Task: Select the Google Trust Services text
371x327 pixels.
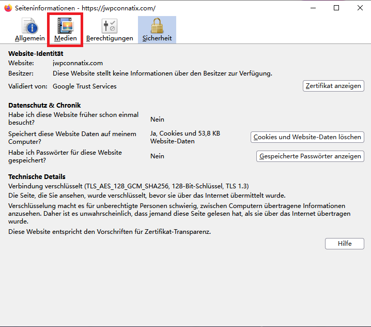Action: pos(85,86)
